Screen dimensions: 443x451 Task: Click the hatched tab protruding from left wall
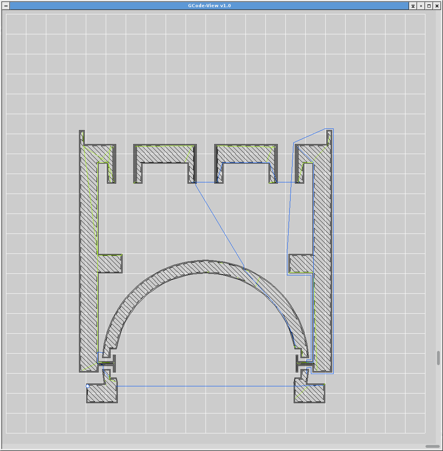pyautogui.click(x=110, y=263)
